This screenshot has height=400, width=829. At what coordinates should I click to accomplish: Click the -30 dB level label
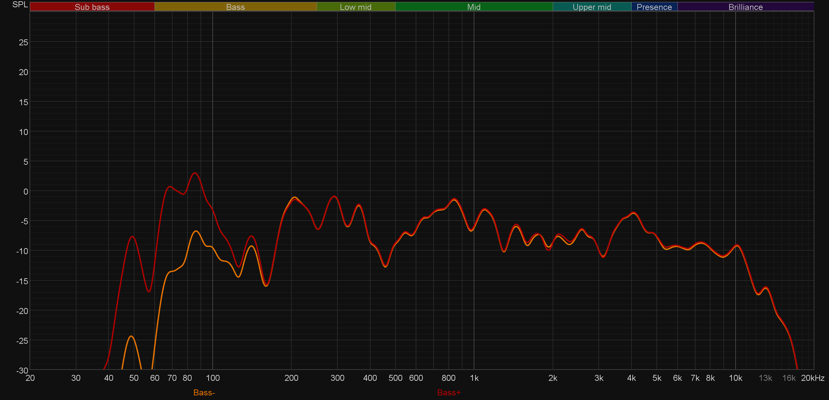[22, 371]
